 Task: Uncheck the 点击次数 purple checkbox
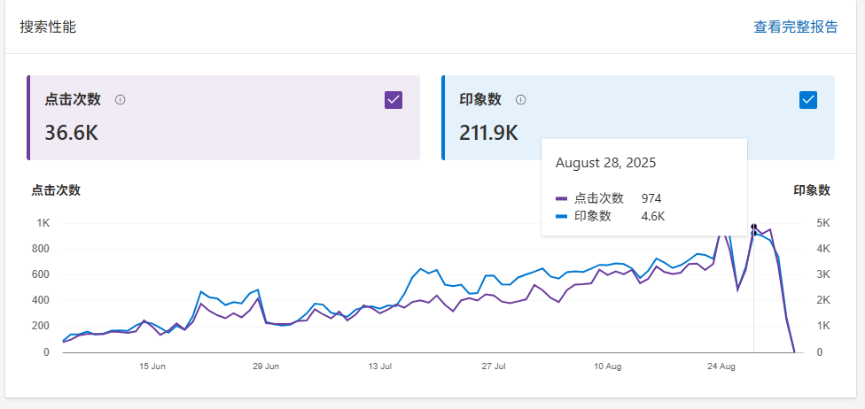[x=394, y=100]
